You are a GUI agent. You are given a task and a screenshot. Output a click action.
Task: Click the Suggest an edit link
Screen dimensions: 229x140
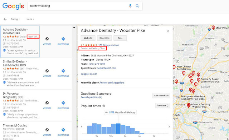(89, 74)
